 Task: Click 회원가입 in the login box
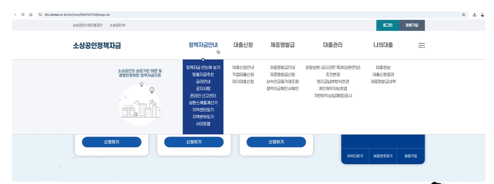point(411,156)
